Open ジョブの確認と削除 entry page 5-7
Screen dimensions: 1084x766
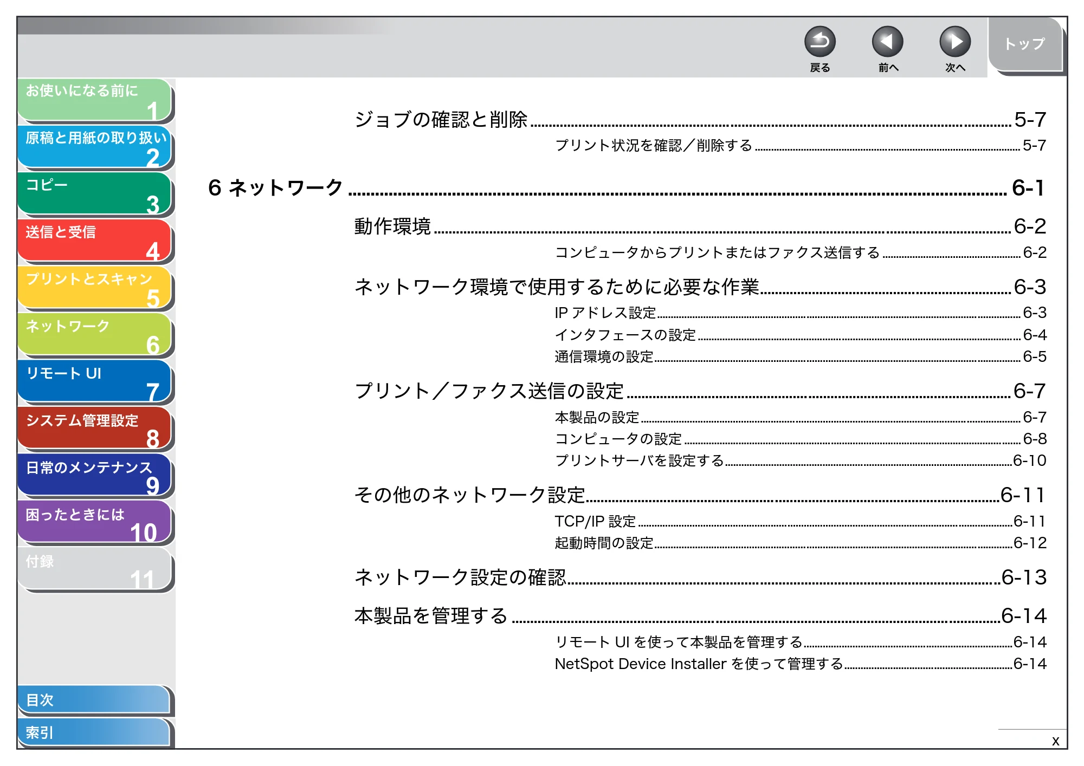700,120
